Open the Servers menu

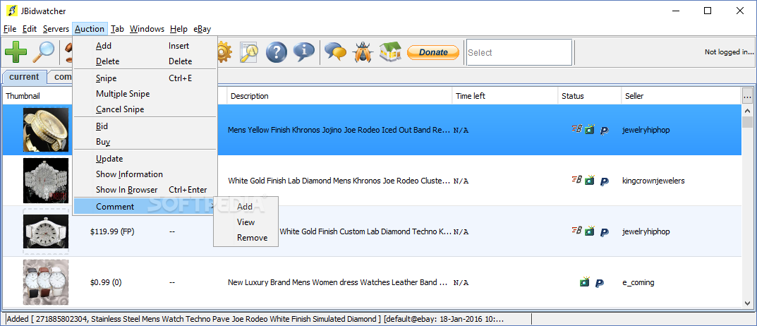pos(56,29)
